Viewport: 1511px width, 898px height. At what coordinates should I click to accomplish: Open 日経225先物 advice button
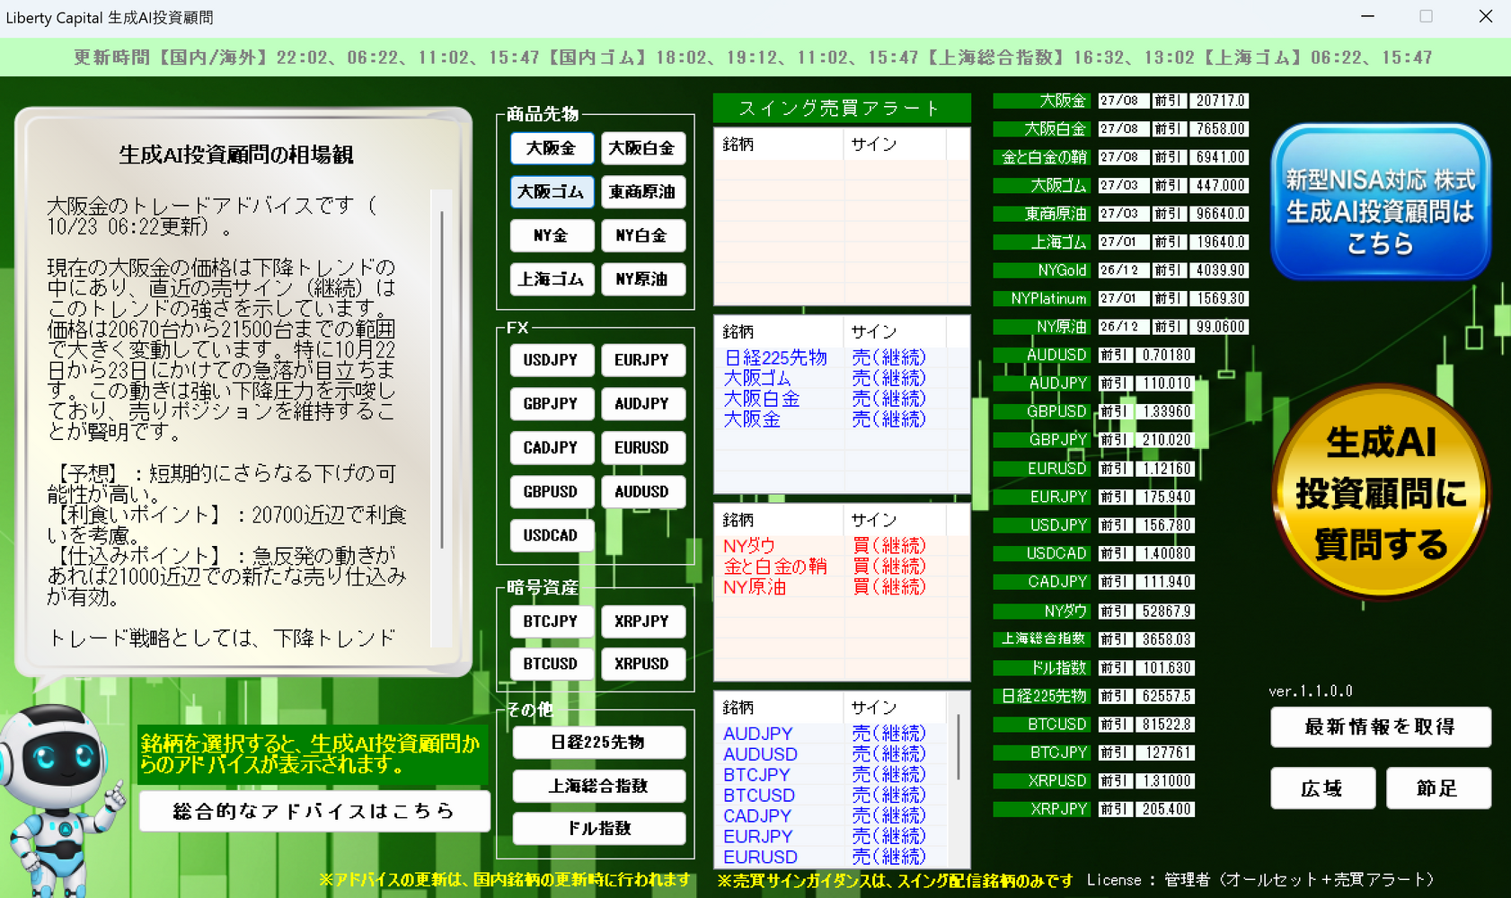pos(598,743)
